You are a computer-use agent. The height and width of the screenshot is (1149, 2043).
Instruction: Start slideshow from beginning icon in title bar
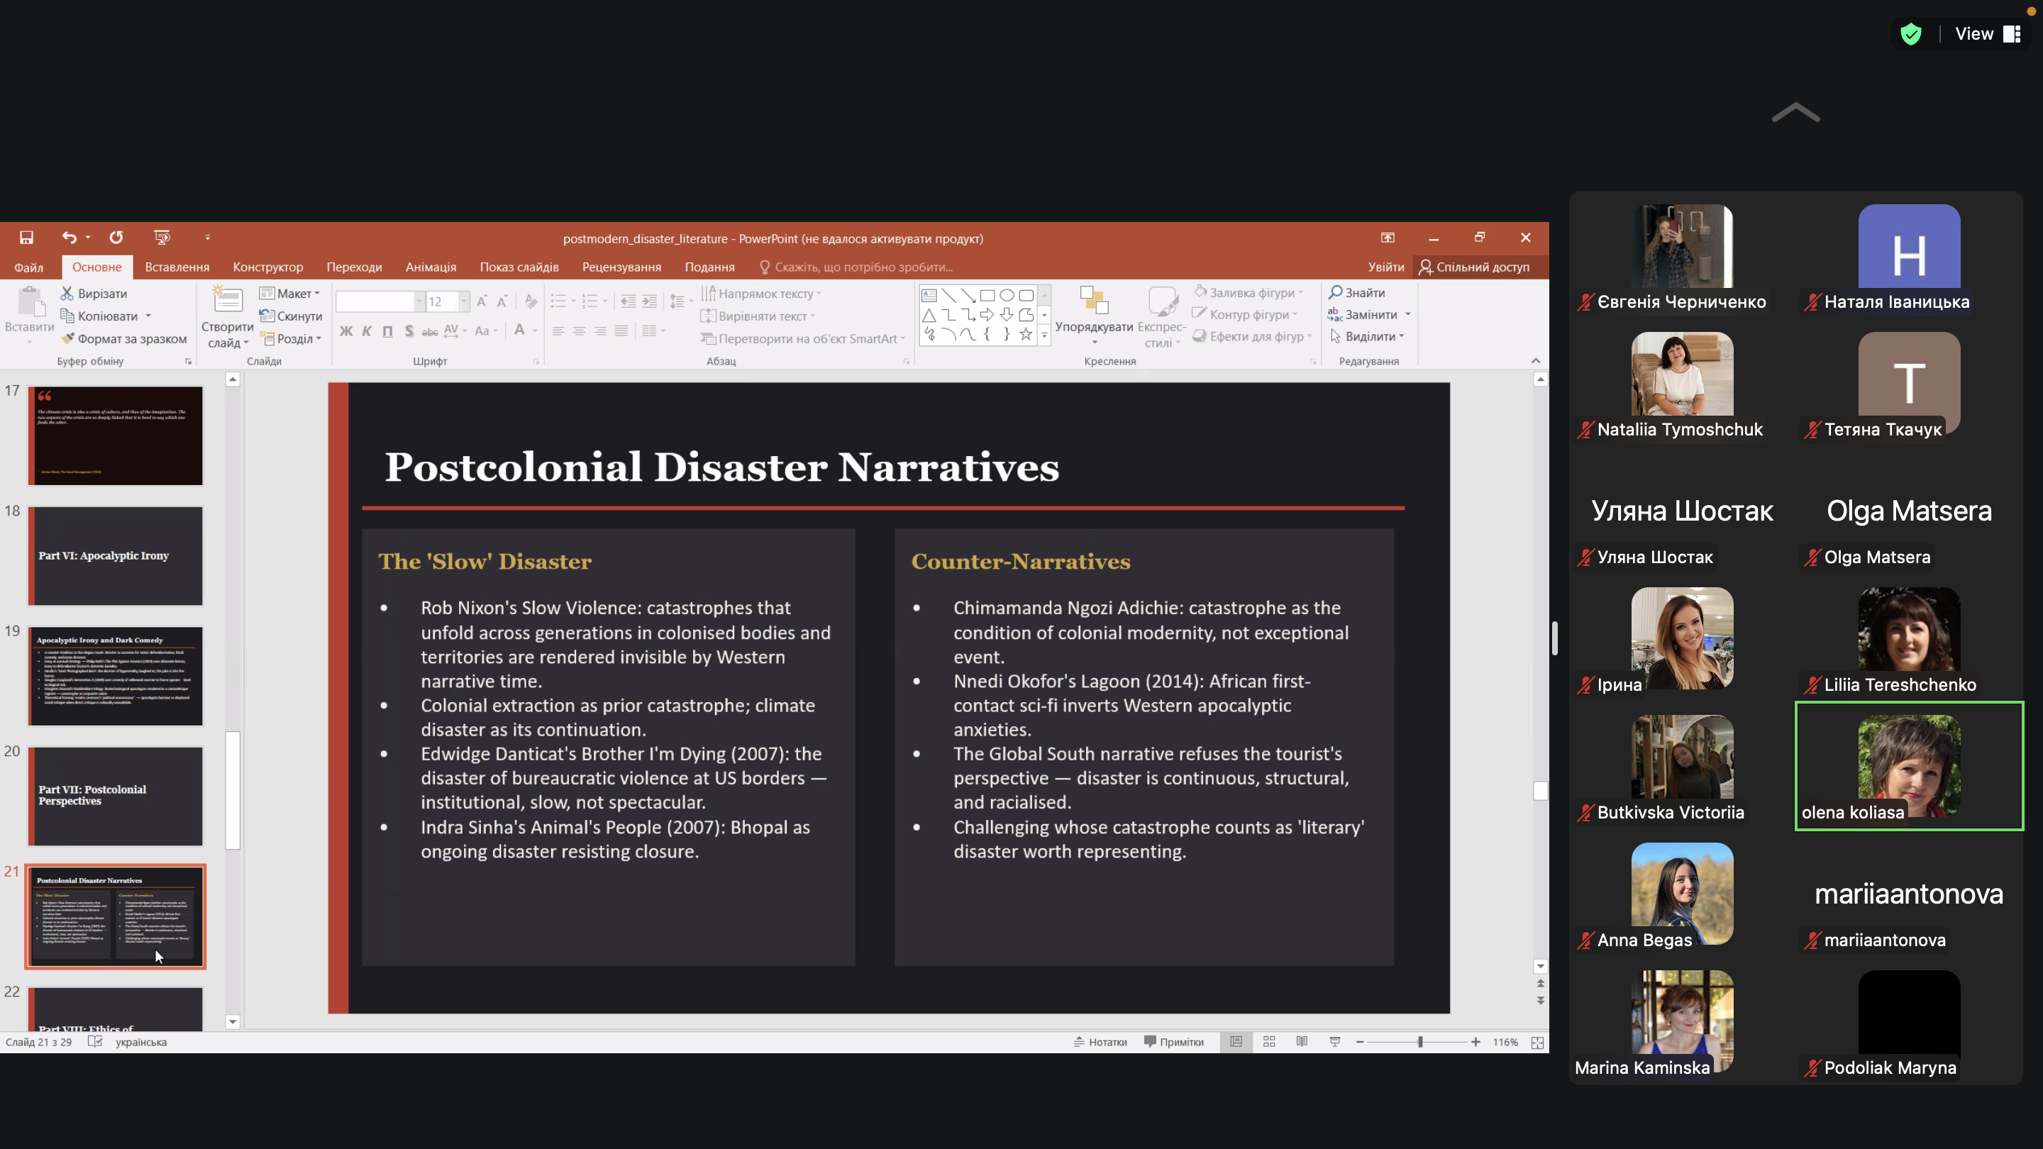[x=162, y=238]
